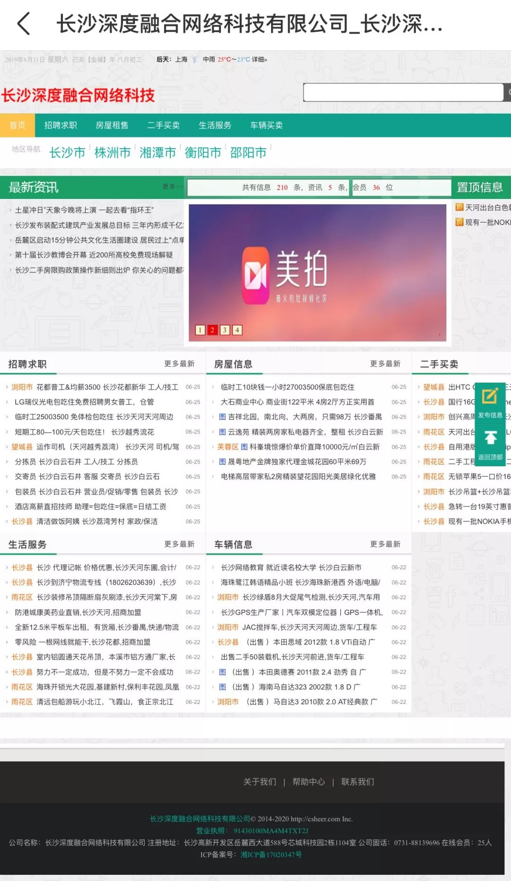Screen dimensions: 511x881
Task: Open 更多最新 in 招聘求职 section
Action: click(x=179, y=364)
